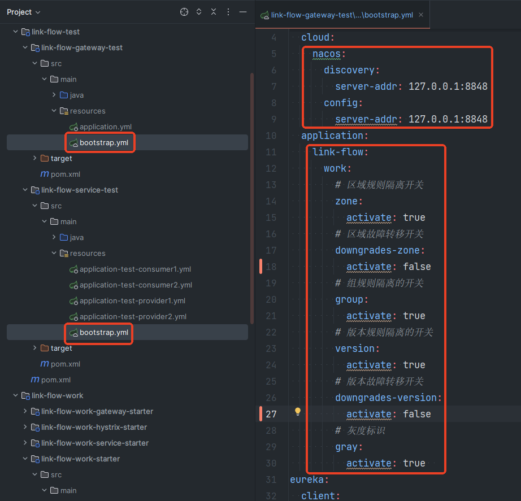Expand the link-flow-work-hystrix-starter module
The width and height of the screenshot is (521, 501).
tap(25, 427)
